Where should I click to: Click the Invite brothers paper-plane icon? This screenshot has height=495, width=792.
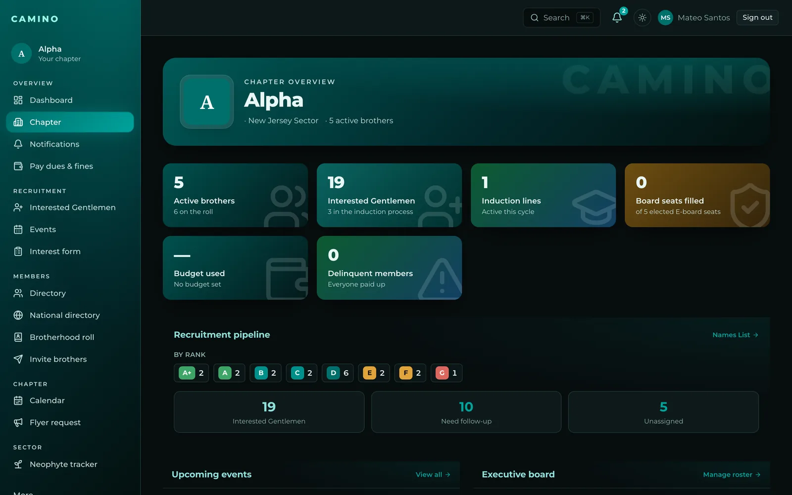pyautogui.click(x=18, y=359)
